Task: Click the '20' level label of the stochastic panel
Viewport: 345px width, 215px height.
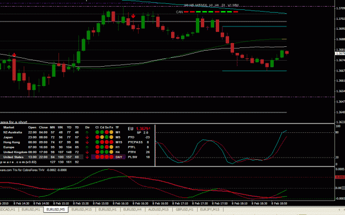Action: click(337, 157)
